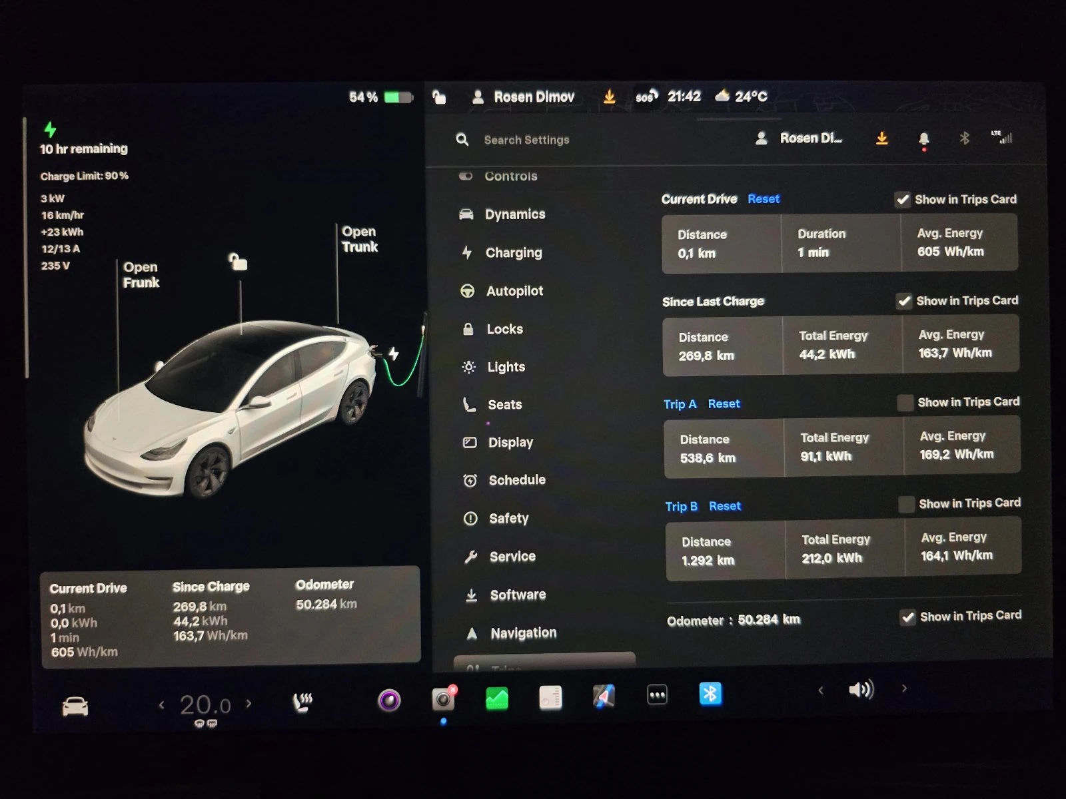Image resolution: width=1066 pixels, height=799 pixels.
Task: Tap Open Trunk on car view
Action: click(x=360, y=239)
